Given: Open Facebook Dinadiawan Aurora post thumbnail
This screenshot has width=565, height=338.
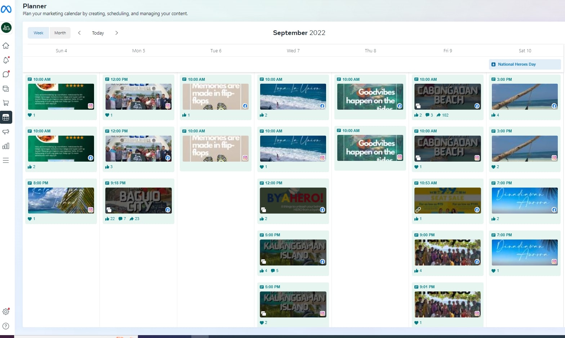Looking at the screenshot, I should (x=525, y=201).
